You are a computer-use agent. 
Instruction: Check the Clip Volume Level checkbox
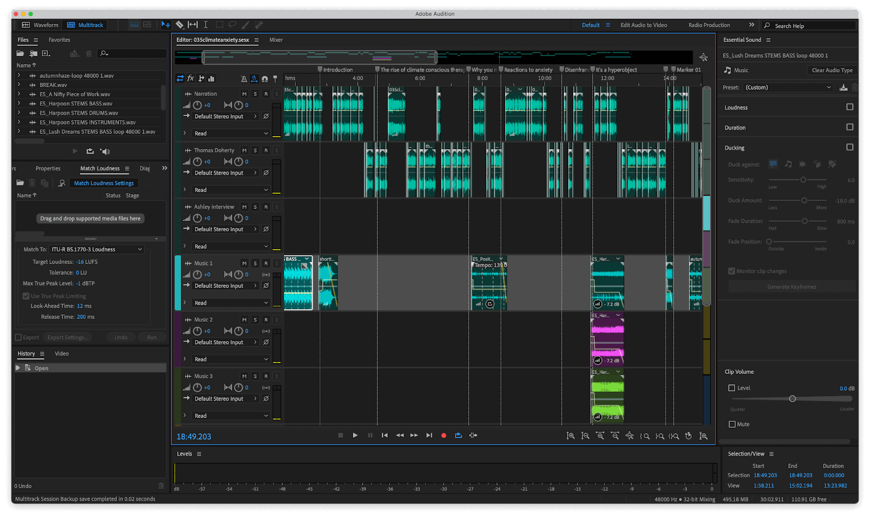[732, 388]
